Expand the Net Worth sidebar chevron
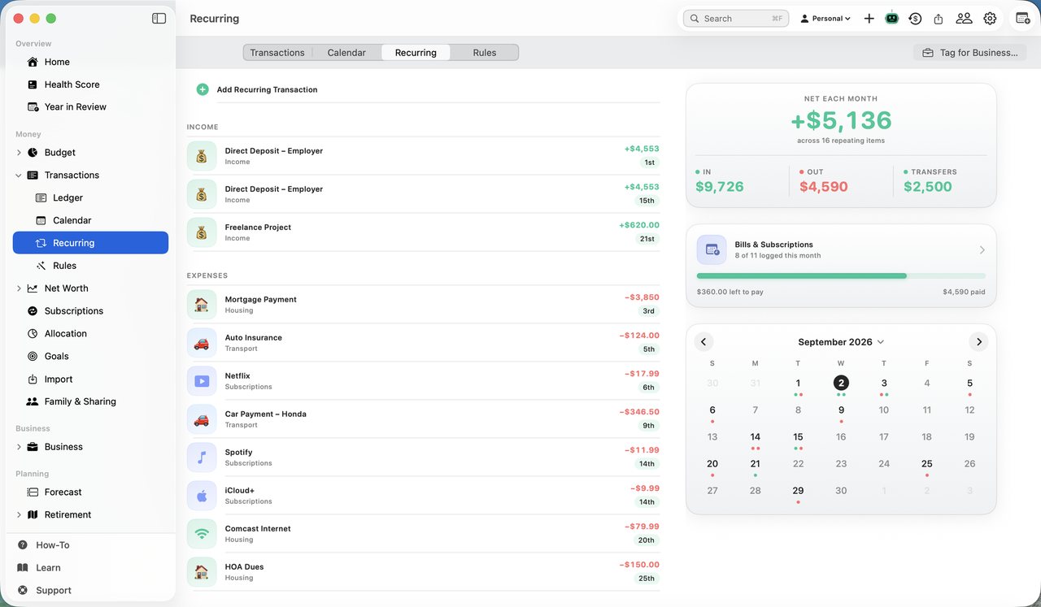Image resolution: width=1041 pixels, height=607 pixels. pos(19,288)
